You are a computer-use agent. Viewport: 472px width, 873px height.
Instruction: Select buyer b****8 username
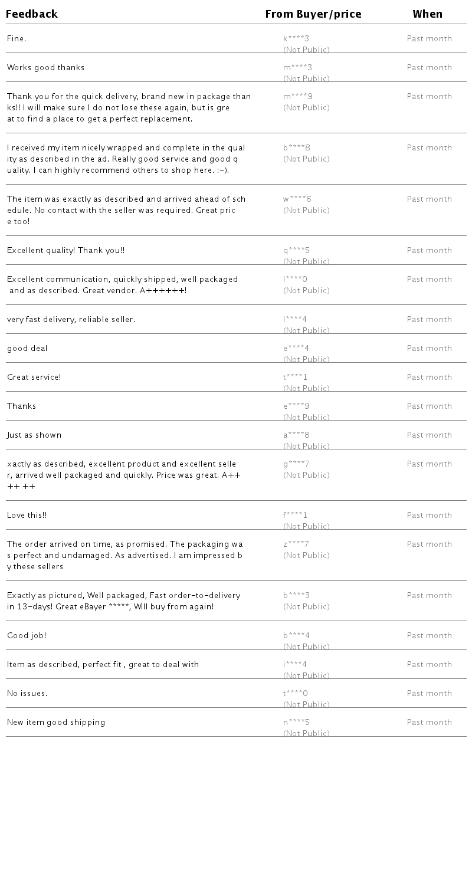click(x=297, y=148)
